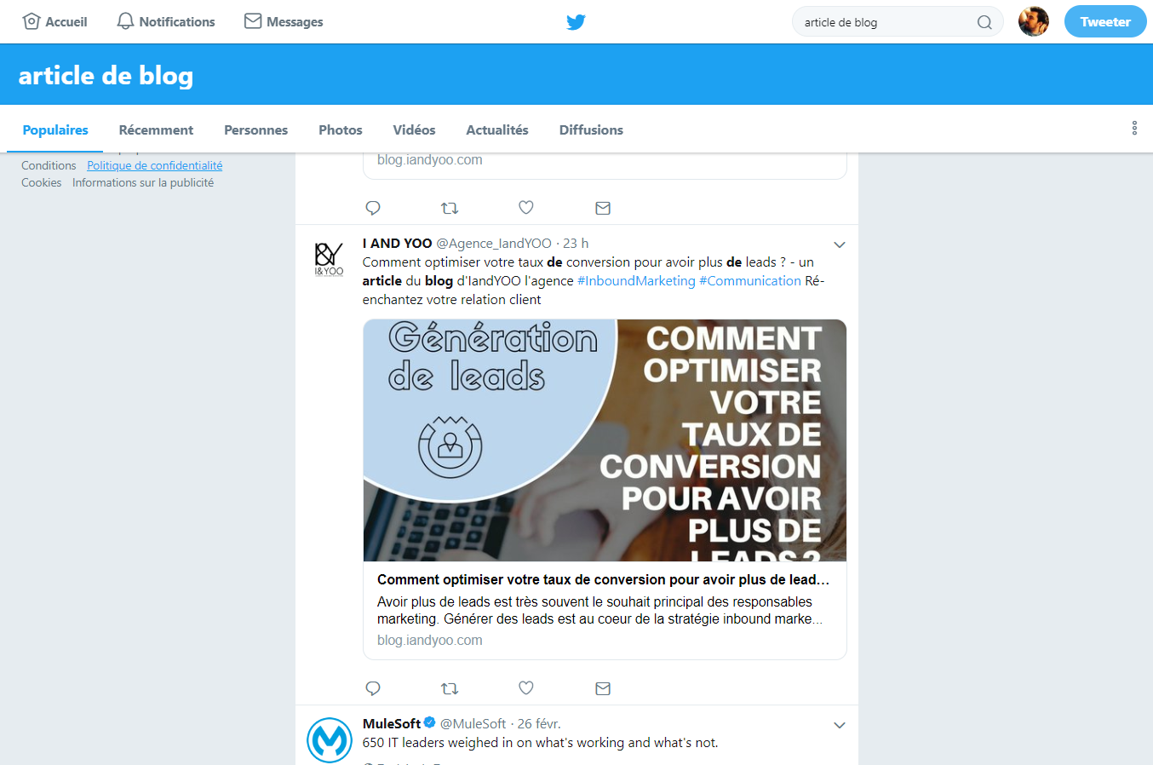Switch to the Récemment tab

(156, 129)
